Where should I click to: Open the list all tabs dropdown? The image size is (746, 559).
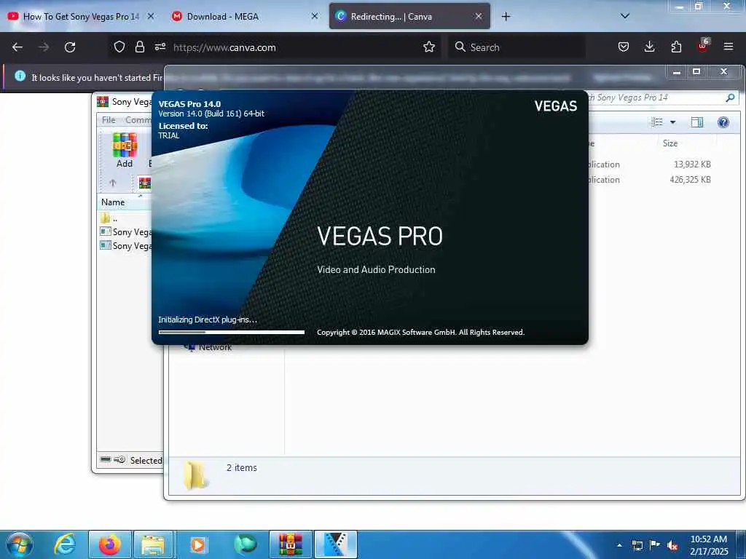pyautogui.click(x=625, y=16)
